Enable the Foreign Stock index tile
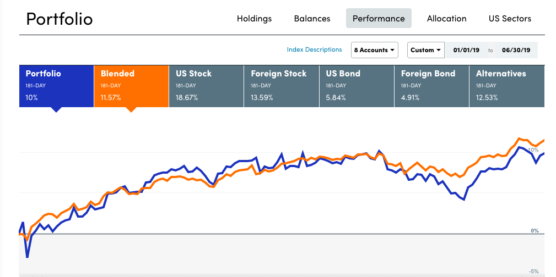Screen dimensions: 556x277 tap(281, 86)
